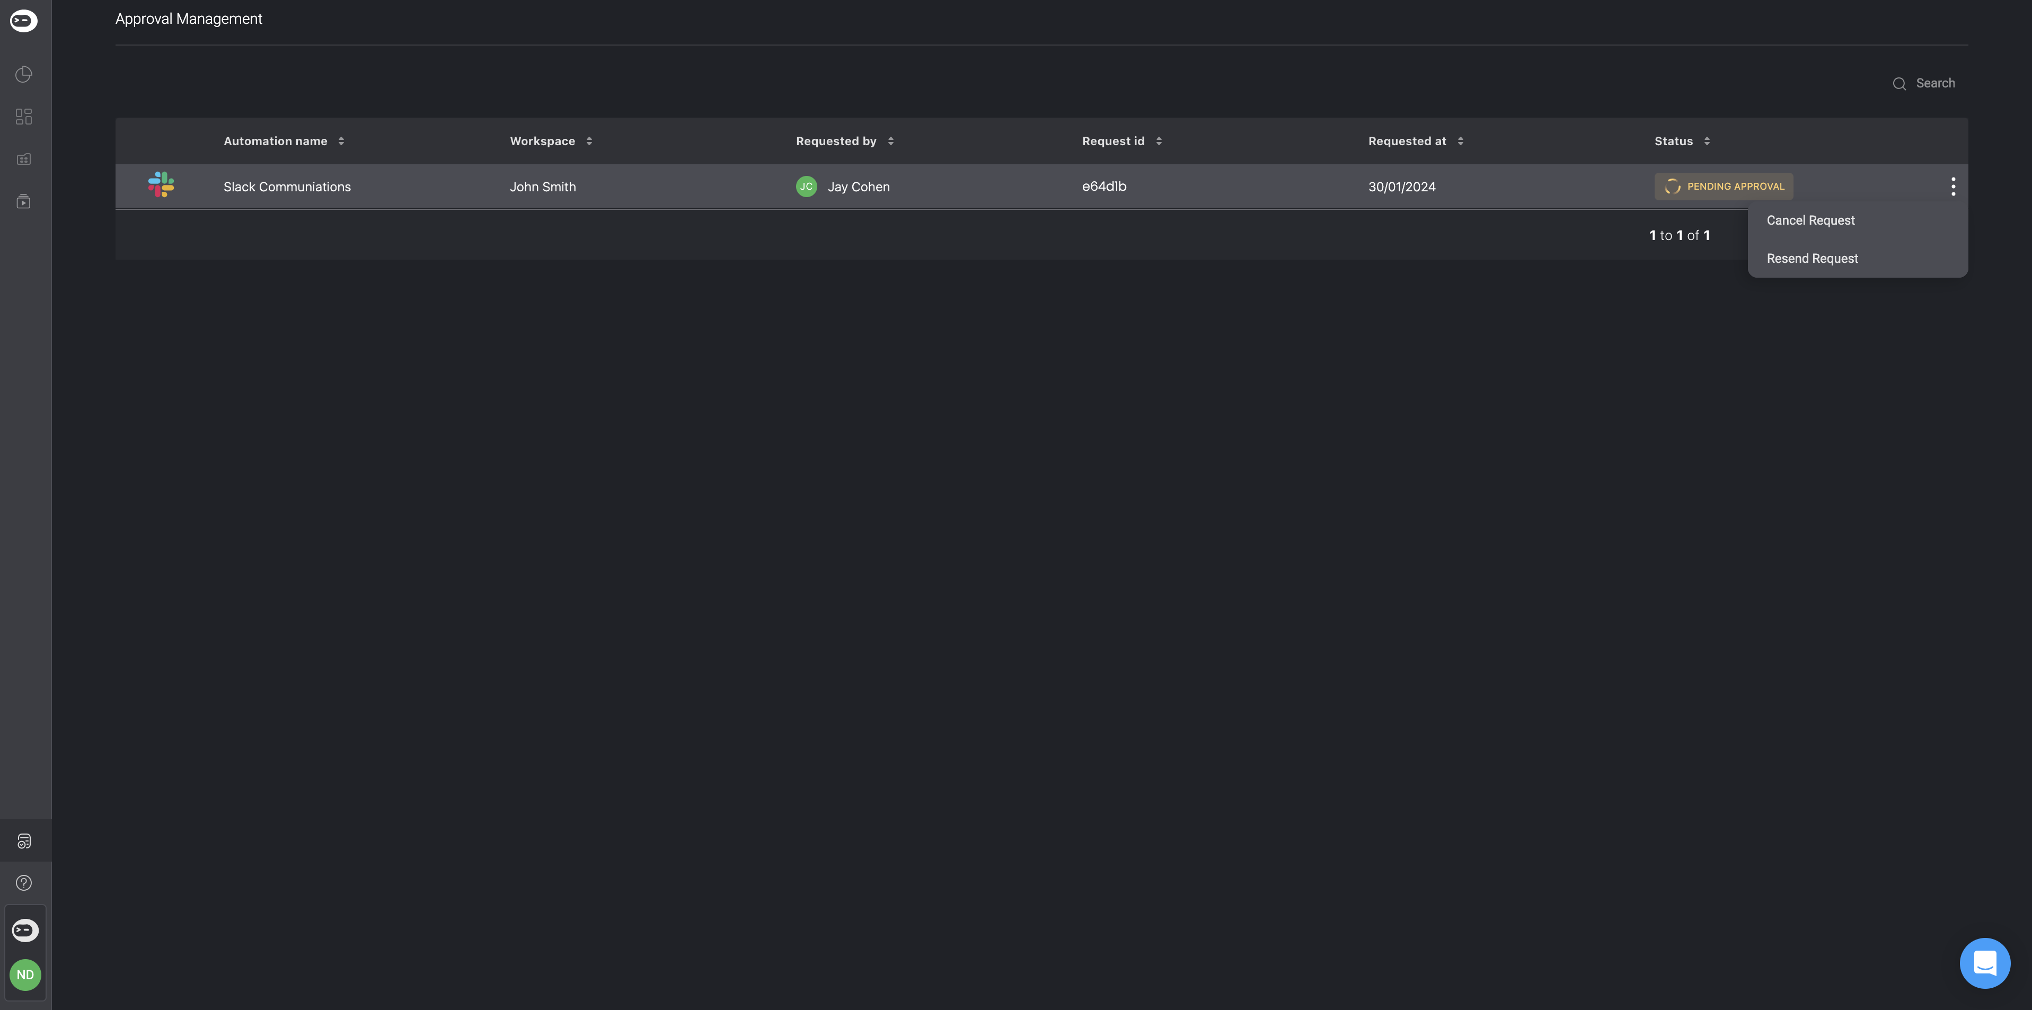Sort by Status column
This screenshot has height=1010, width=2032.
point(1707,141)
